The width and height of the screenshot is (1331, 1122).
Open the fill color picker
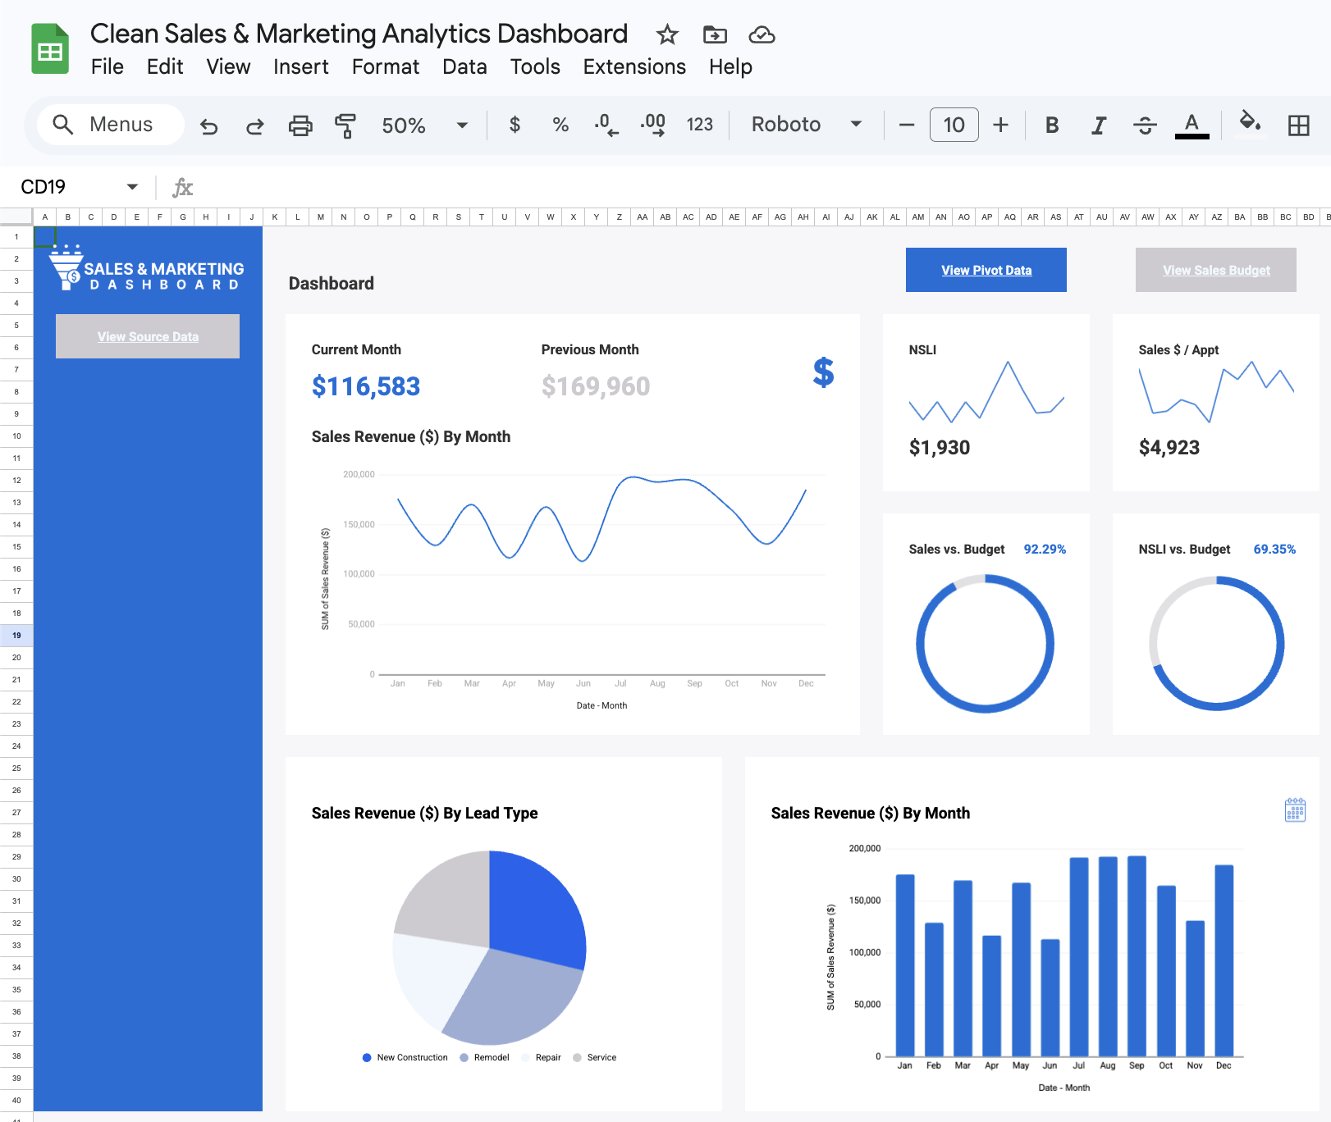pyautogui.click(x=1250, y=123)
